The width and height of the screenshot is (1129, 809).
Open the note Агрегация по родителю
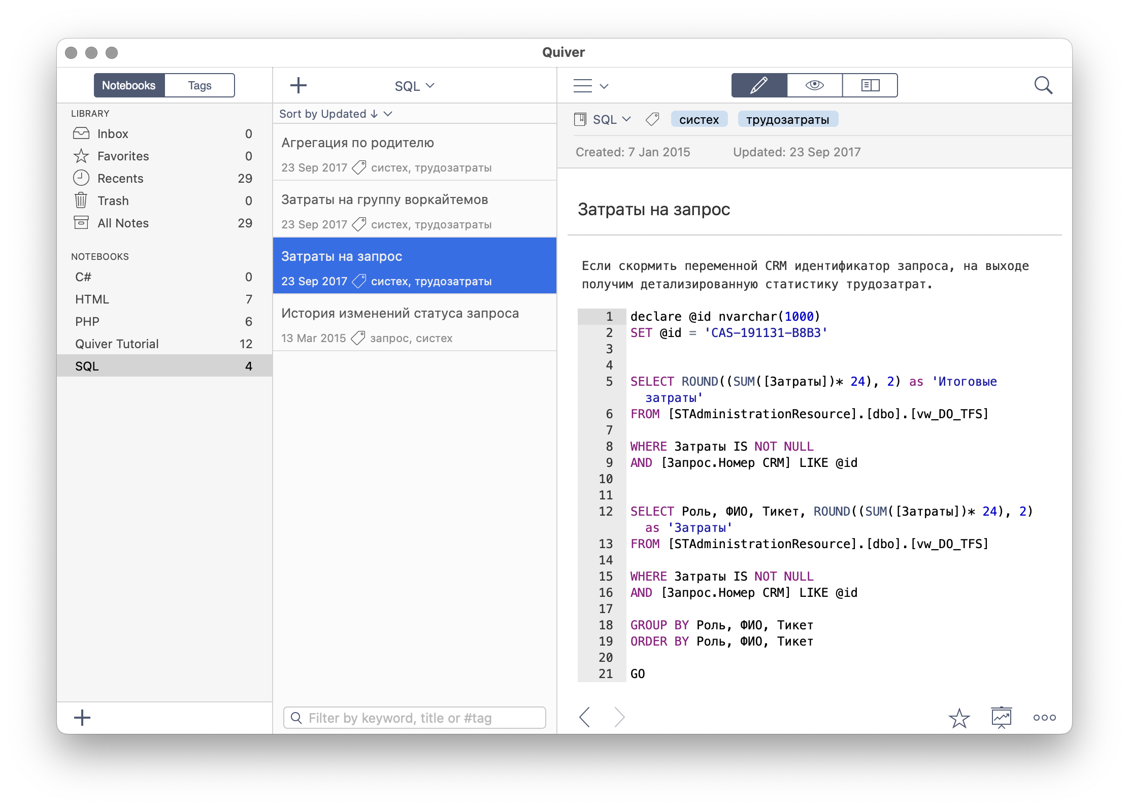[415, 152]
